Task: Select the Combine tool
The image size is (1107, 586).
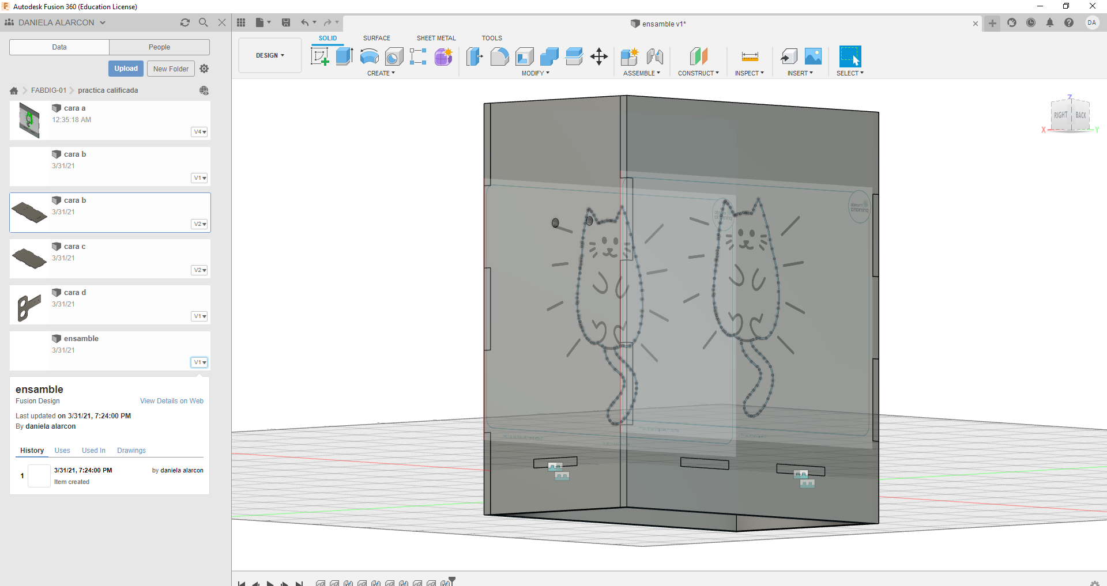Action: [549, 56]
